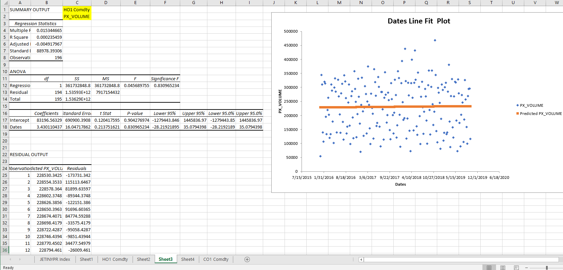This screenshot has height=270, width=563.
Task: Select Residuals column header cell
Action: [x=77, y=169]
